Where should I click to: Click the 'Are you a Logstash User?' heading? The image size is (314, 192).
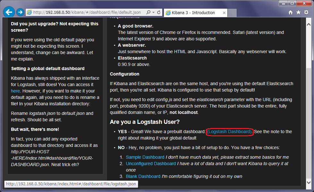[145, 122]
